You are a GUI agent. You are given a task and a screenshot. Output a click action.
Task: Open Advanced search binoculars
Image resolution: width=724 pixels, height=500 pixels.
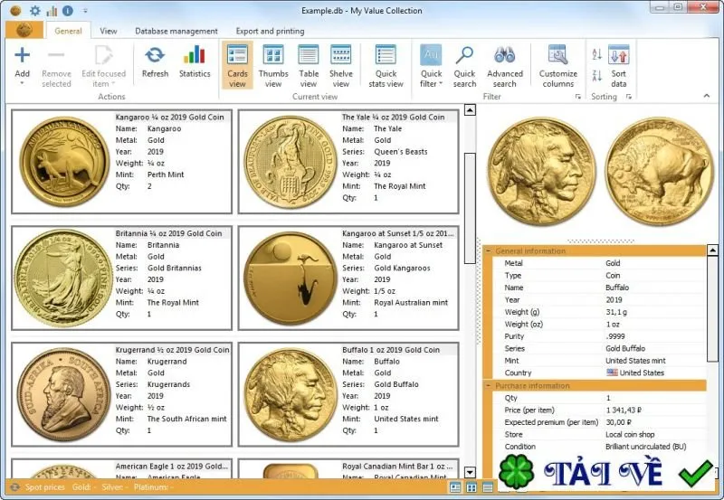[505, 65]
